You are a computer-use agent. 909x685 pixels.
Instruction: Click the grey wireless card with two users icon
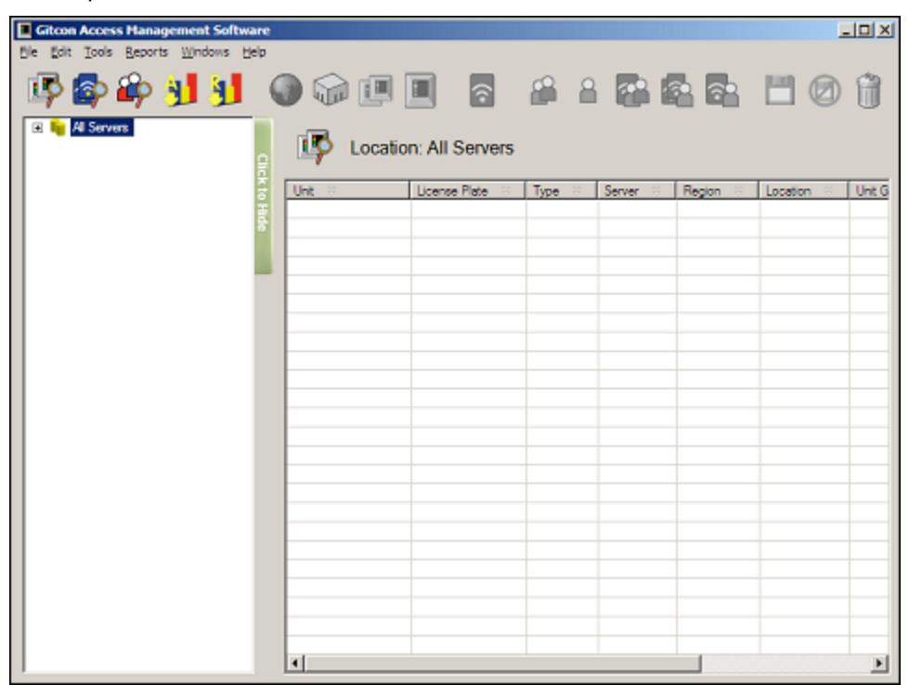(677, 90)
